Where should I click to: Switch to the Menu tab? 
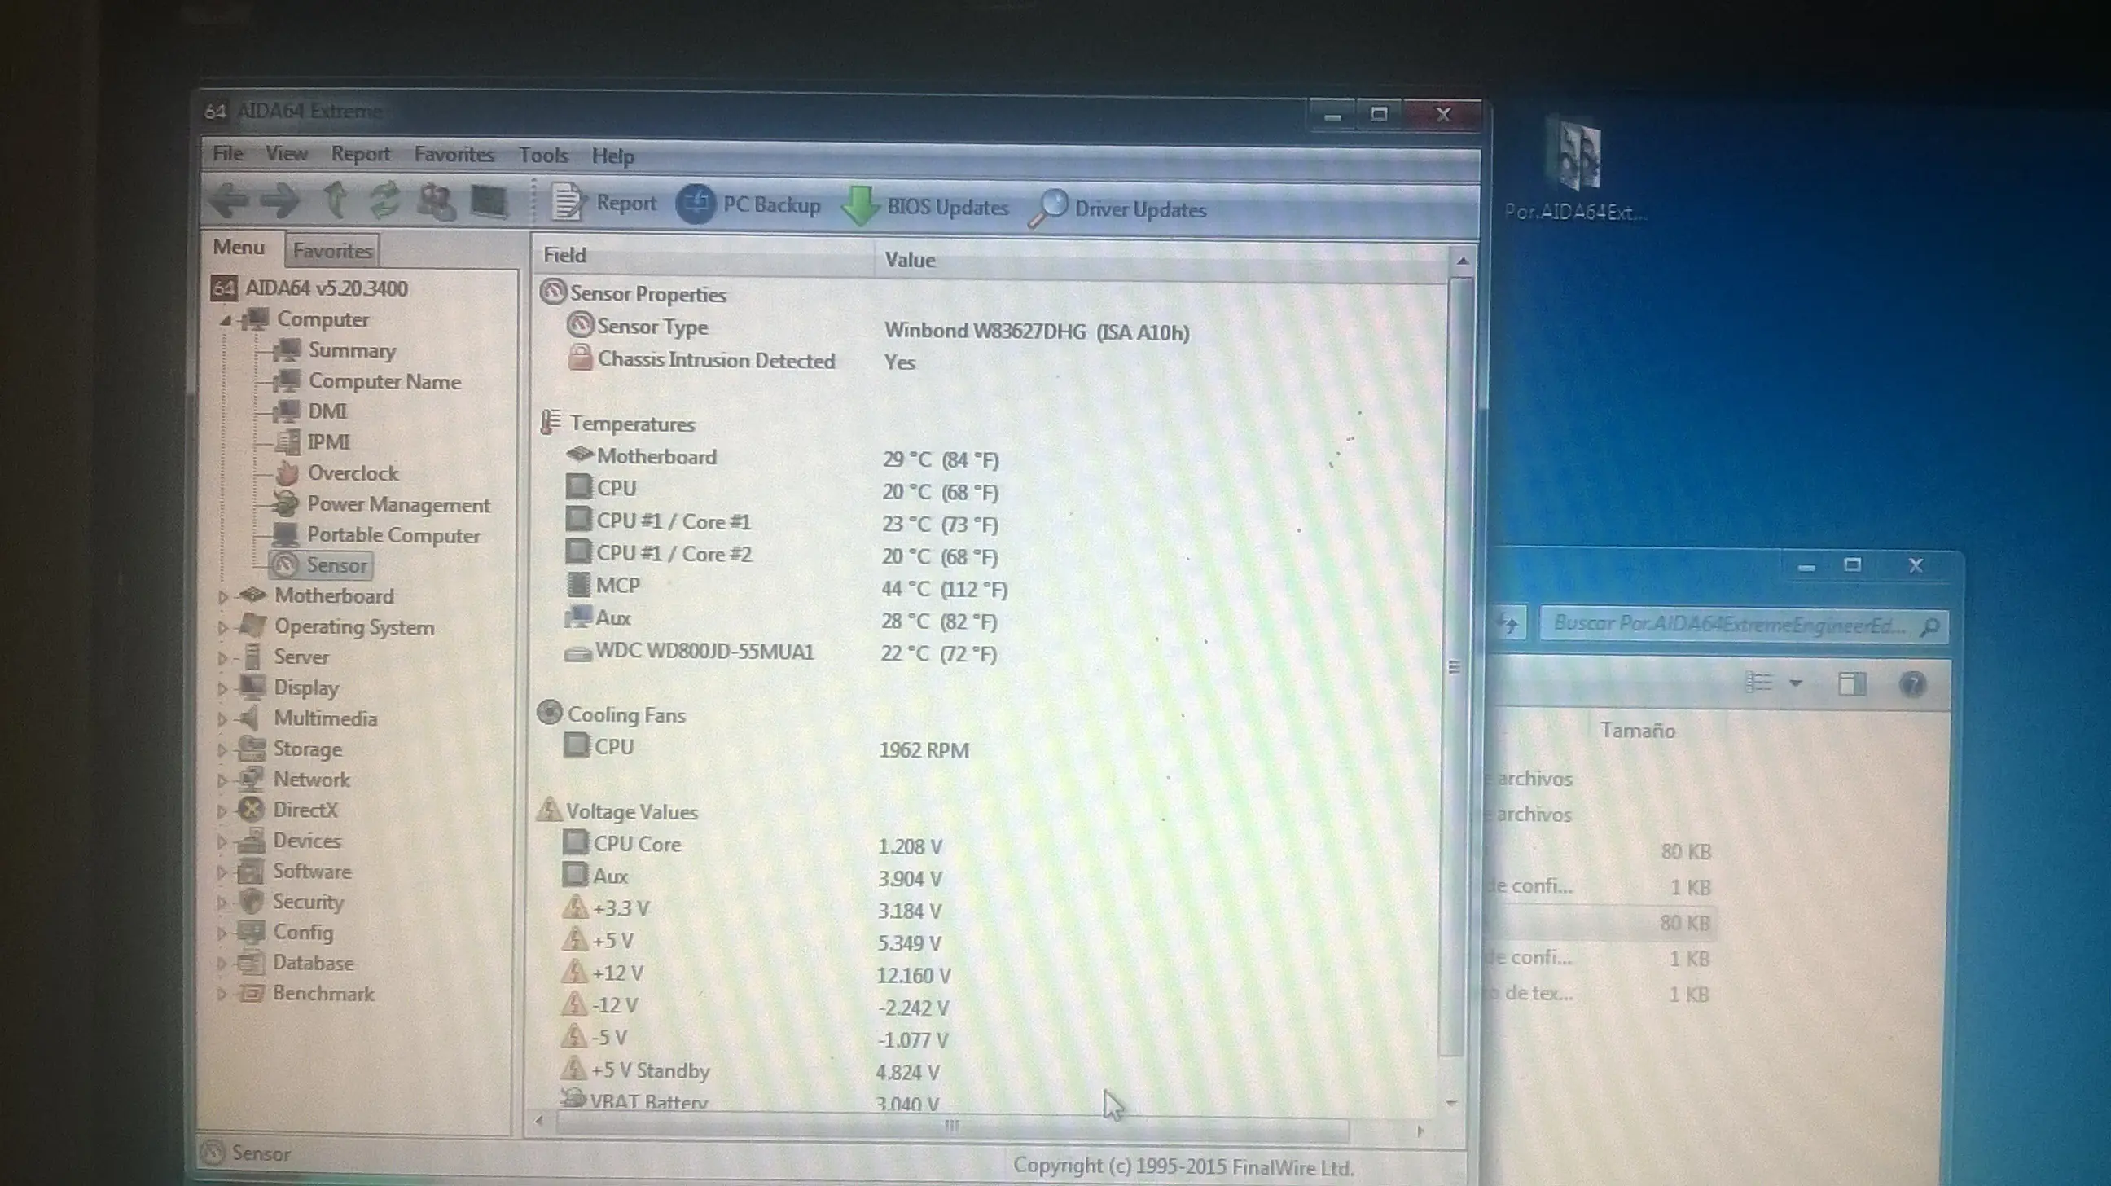[x=239, y=248]
